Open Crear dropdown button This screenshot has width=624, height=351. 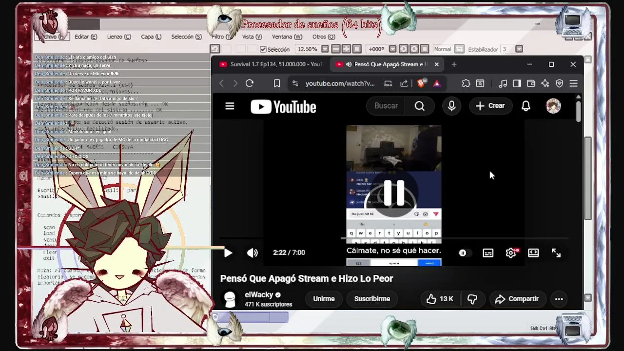[490, 106]
